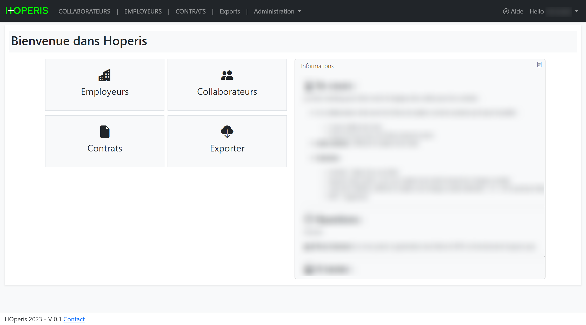Screen dimensions: 586x325
Task: Click the HOperis logo in navbar
Action: pyautogui.click(x=27, y=11)
